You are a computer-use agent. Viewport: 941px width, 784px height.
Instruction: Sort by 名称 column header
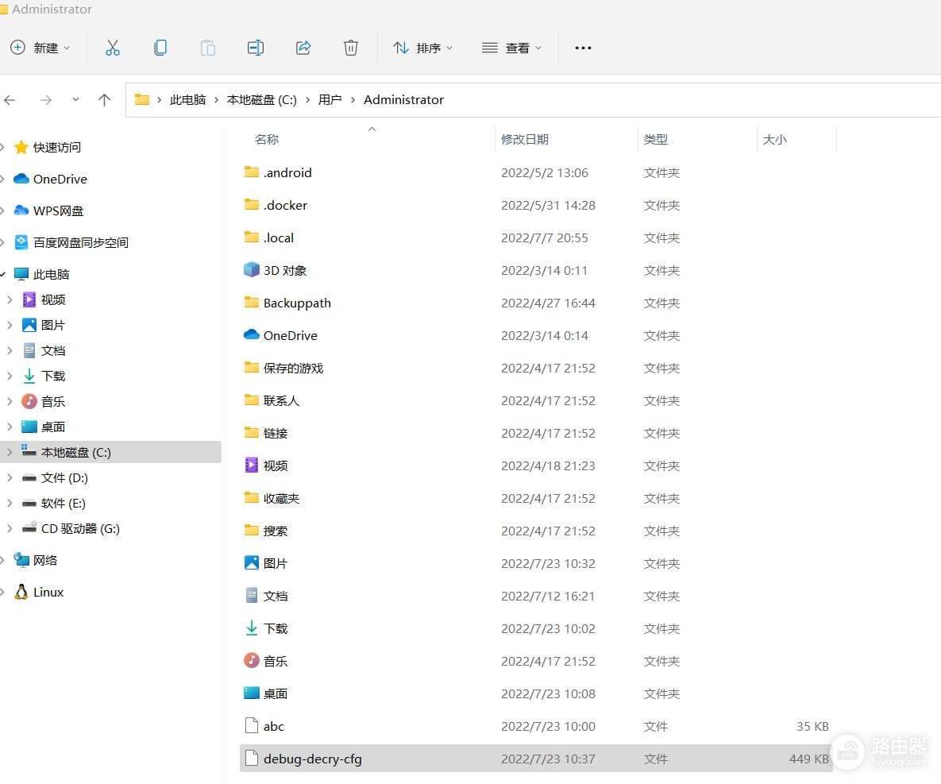point(267,139)
